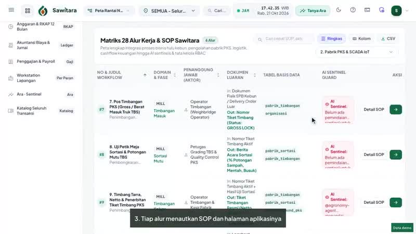Click the purple shield icon in header
Screen dimensions: 416x234
(382, 10)
